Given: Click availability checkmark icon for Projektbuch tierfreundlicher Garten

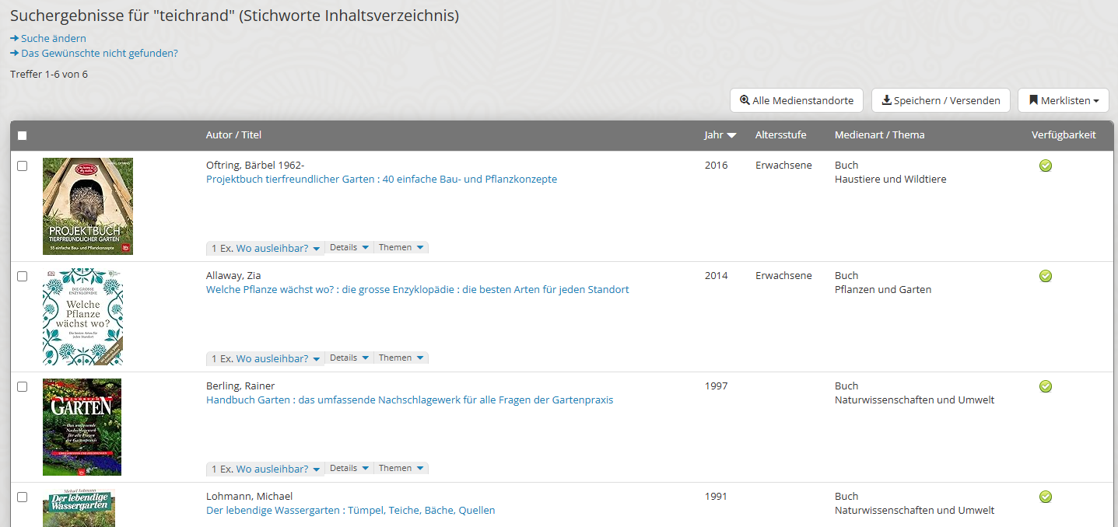Looking at the screenshot, I should [1045, 166].
